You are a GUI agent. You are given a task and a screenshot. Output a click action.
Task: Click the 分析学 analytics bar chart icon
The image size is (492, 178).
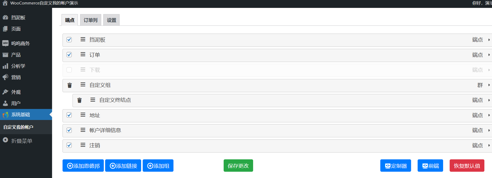click(5, 66)
